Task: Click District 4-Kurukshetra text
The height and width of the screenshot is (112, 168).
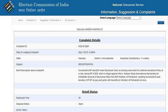Action: (104, 58)
